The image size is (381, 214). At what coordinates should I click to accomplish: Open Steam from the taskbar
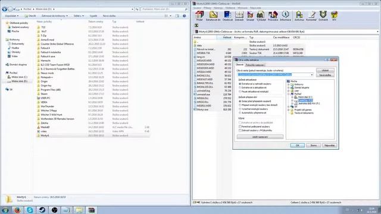click(x=42, y=210)
